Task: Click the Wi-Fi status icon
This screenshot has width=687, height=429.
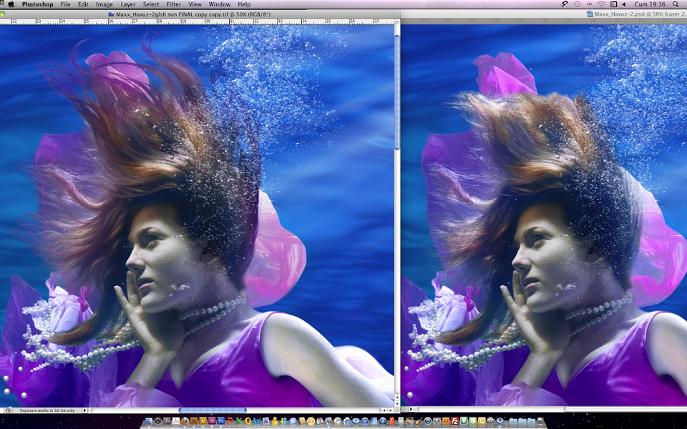Action: click(x=602, y=4)
